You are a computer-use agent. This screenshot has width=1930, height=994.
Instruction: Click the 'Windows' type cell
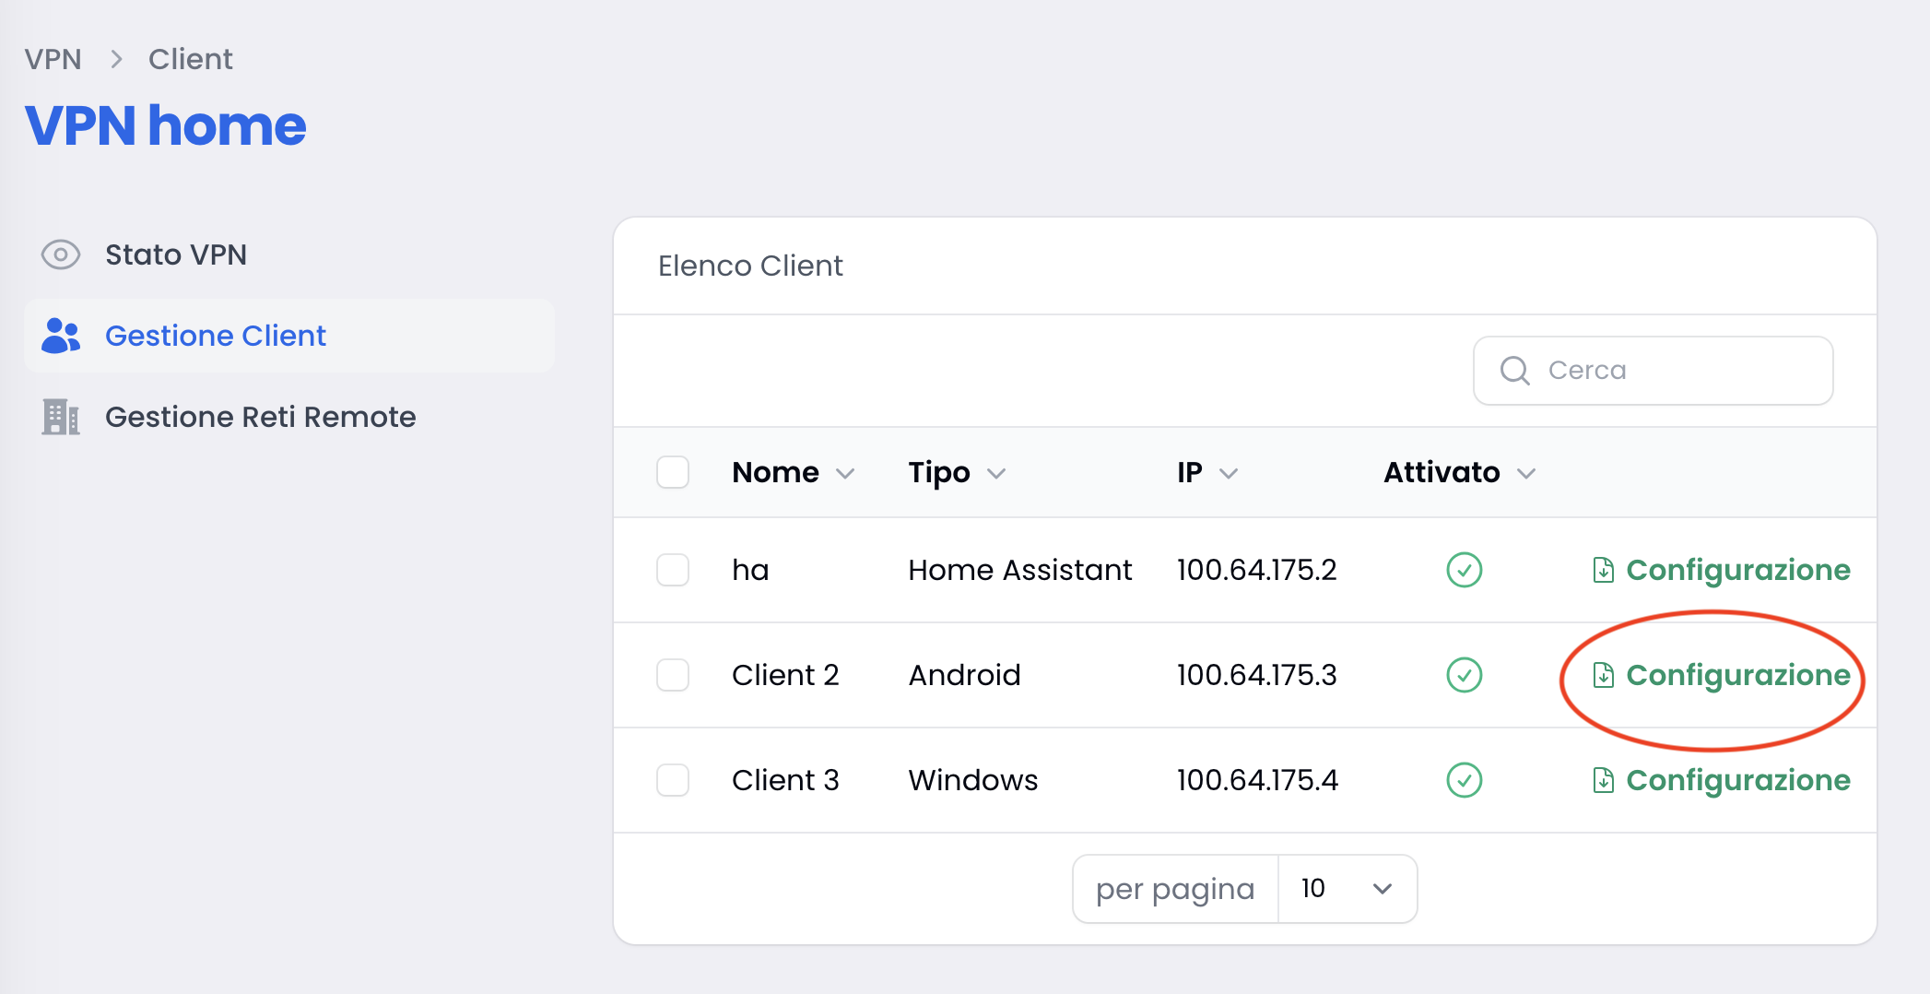[x=973, y=780]
